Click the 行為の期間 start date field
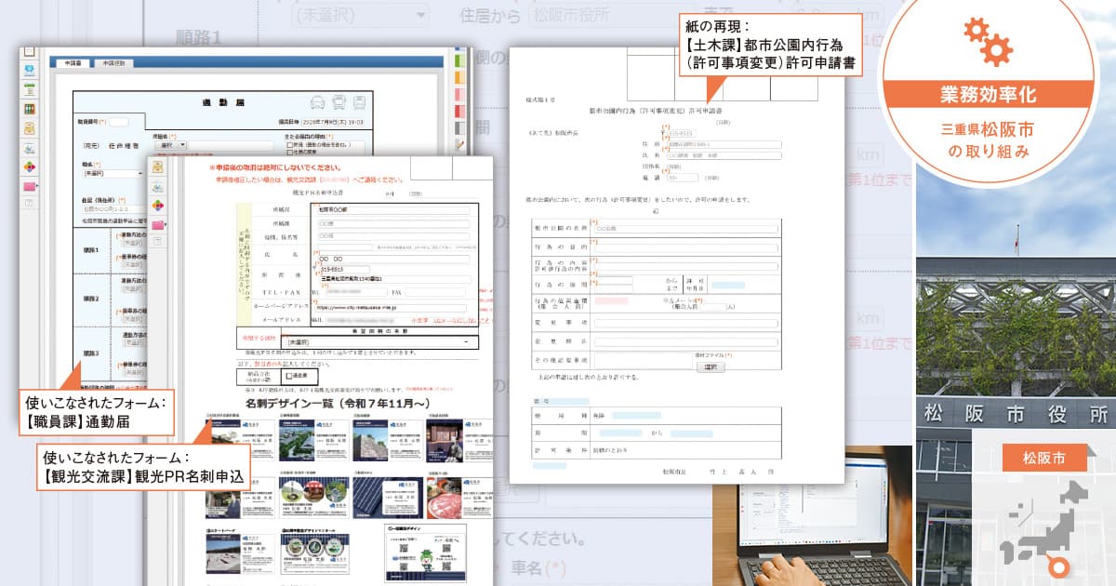The image size is (1116, 586). point(612,280)
